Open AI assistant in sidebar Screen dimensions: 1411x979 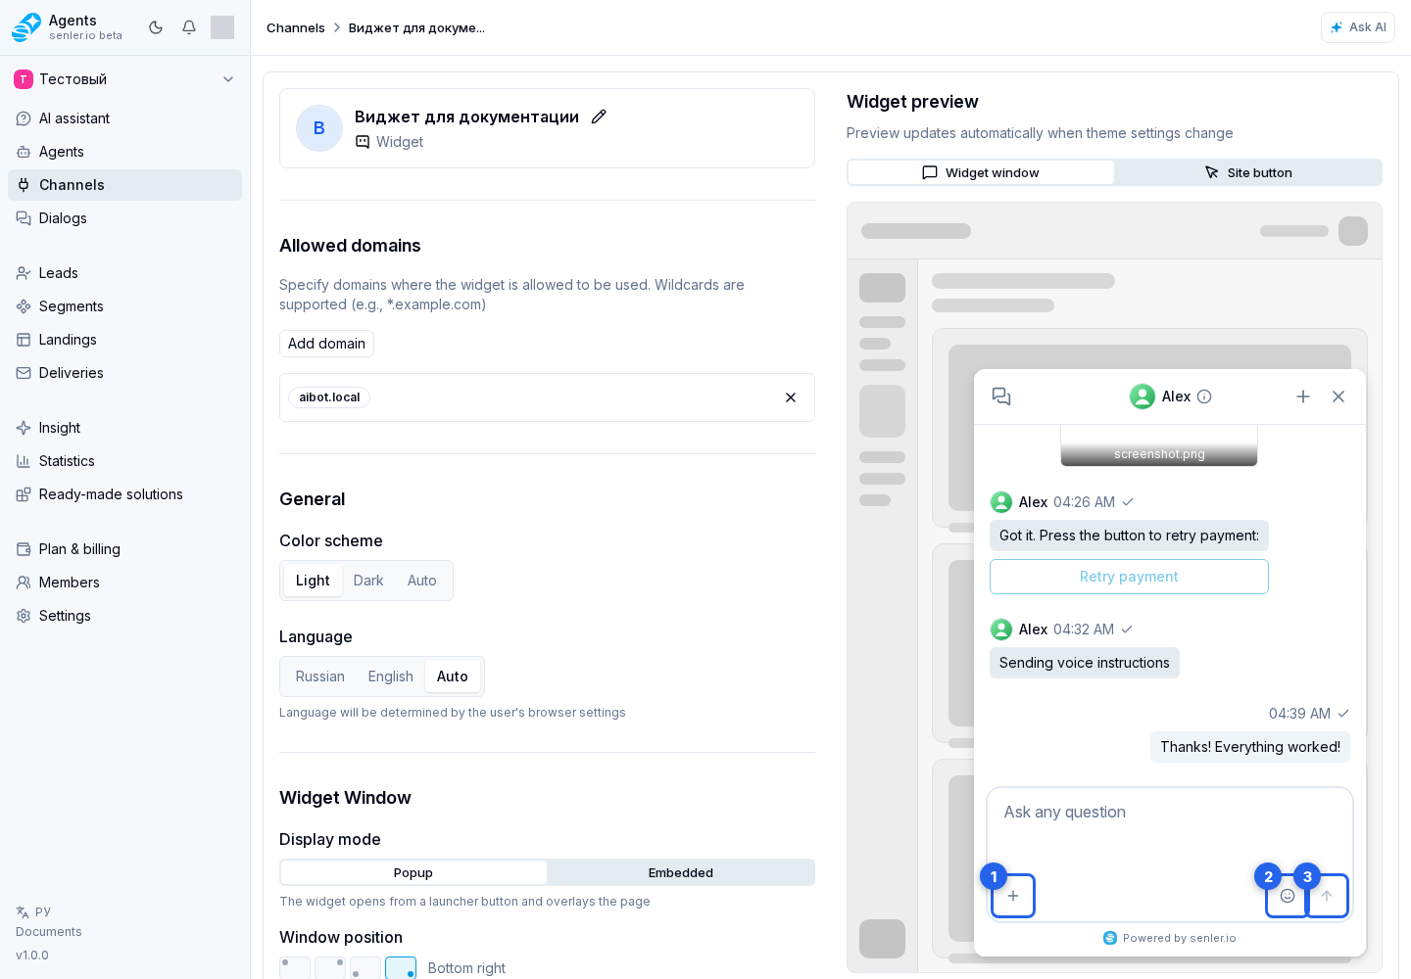point(124,118)
